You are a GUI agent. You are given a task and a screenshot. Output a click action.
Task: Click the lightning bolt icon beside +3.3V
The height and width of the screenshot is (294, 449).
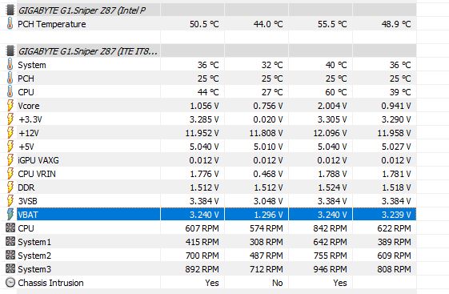coord(10,119)
